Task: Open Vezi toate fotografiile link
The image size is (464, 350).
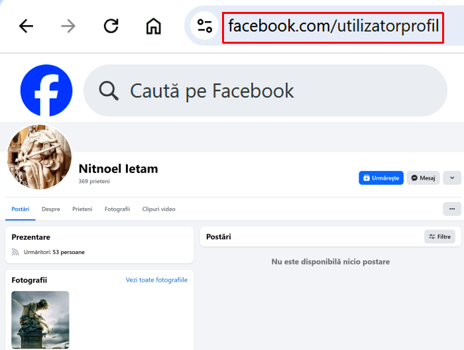Action: coord(156,280)
